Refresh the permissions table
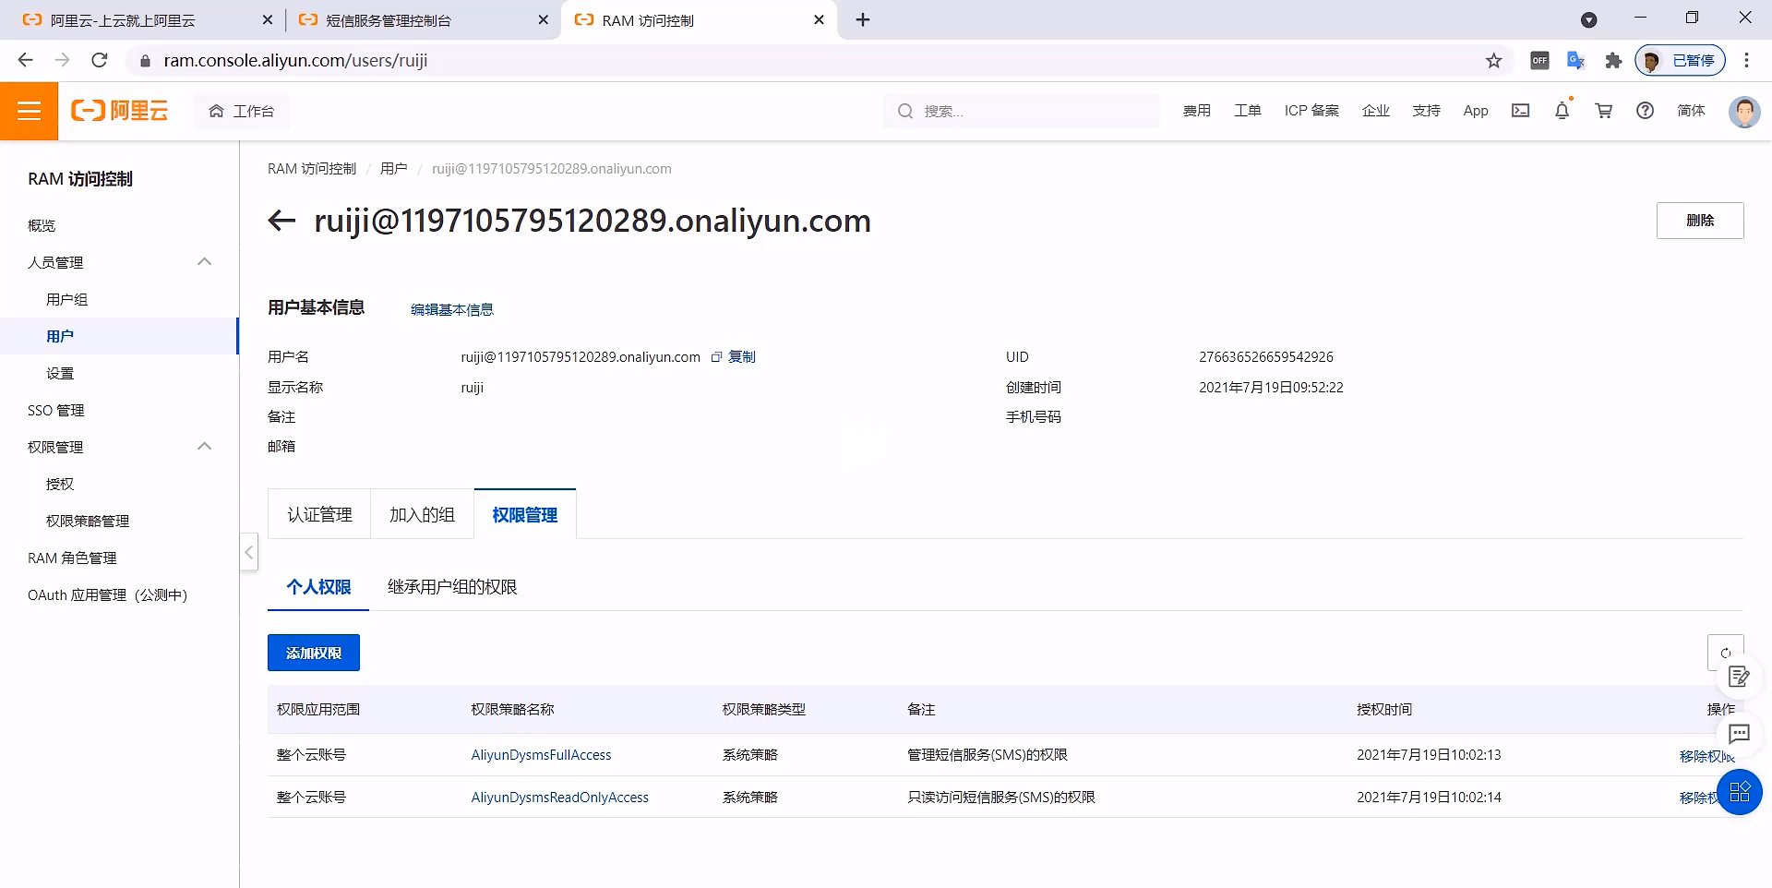Image resolution: width=1772 pixels, height=888 pixels. pyautogui.click(x=1725, y=653)
